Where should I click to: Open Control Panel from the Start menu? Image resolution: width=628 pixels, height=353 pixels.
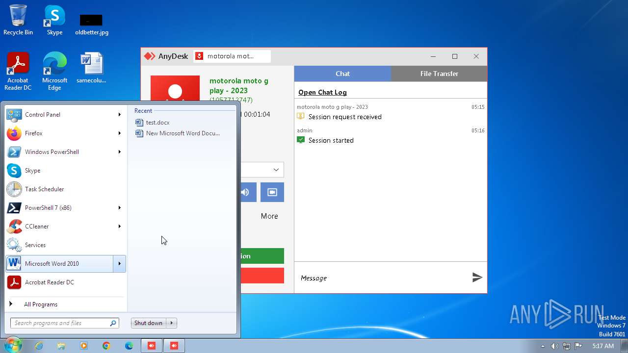click(x=66, y=115)
